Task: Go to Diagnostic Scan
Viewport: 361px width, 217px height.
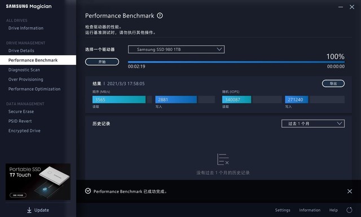Action: (24, 70)
